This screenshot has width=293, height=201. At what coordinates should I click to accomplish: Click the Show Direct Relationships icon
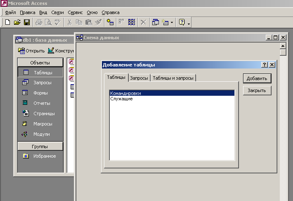[x=121, y=22]
